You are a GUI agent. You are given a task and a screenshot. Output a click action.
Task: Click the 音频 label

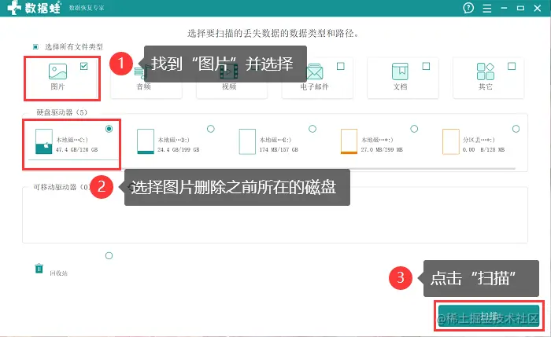tap(144, 86)
